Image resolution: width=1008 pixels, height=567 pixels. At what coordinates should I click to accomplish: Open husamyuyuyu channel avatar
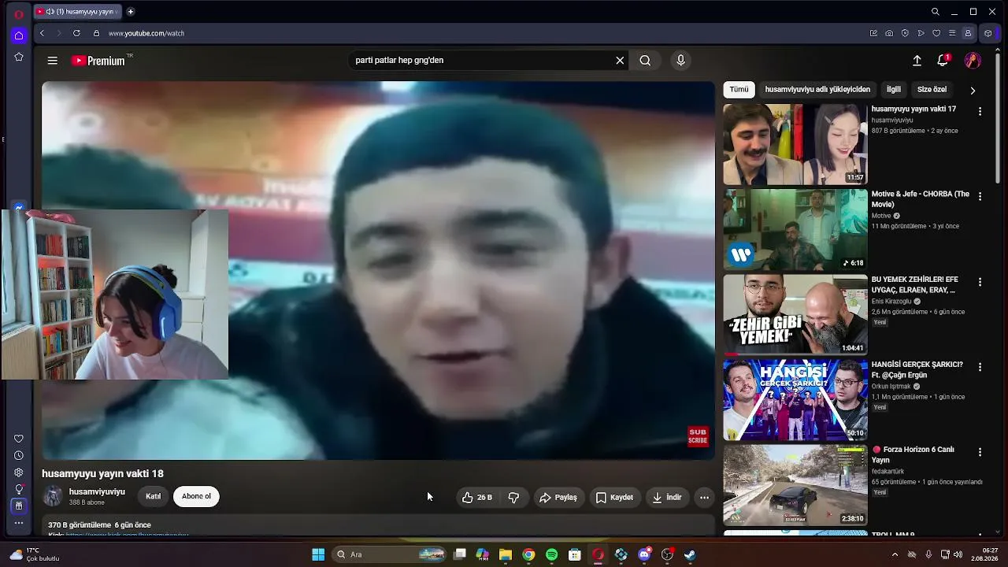point(53,496)
